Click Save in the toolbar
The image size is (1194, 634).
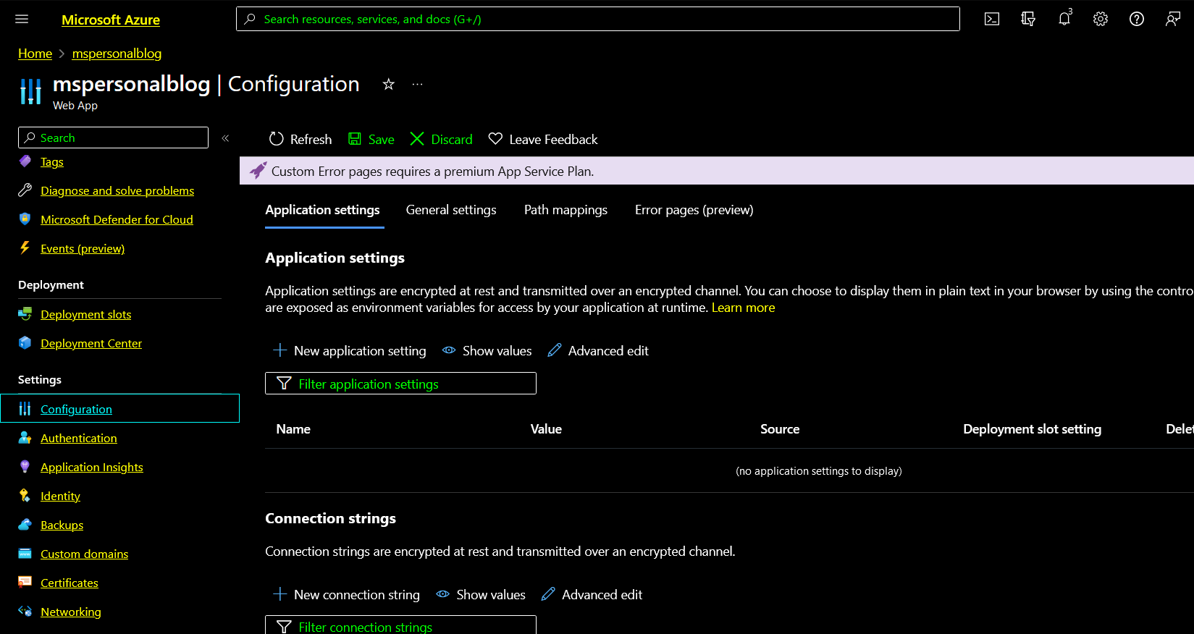pos(371,139)
